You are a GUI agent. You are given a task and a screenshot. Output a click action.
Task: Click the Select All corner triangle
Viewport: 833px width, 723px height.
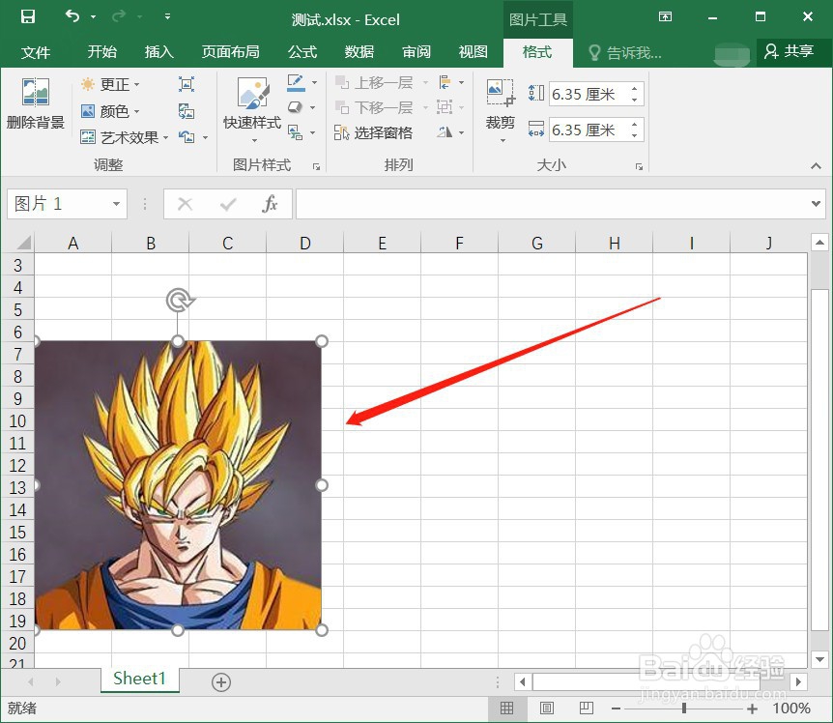(x=24, y=243)
